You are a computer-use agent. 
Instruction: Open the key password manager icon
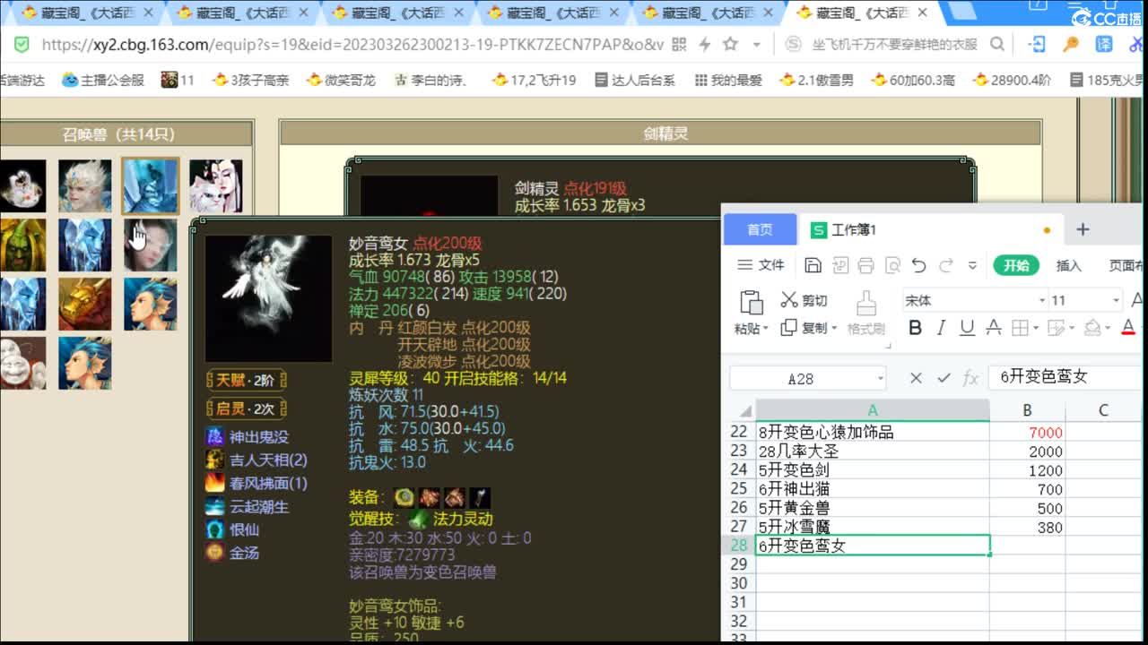tap(1070, 44)
